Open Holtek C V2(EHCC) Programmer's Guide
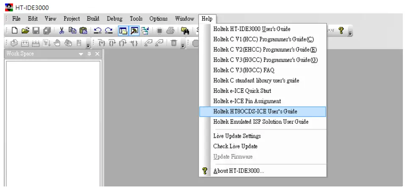Image resolution: width=405 pixels, height=189 pixels. pyautogui.click(x=263, y=50)
